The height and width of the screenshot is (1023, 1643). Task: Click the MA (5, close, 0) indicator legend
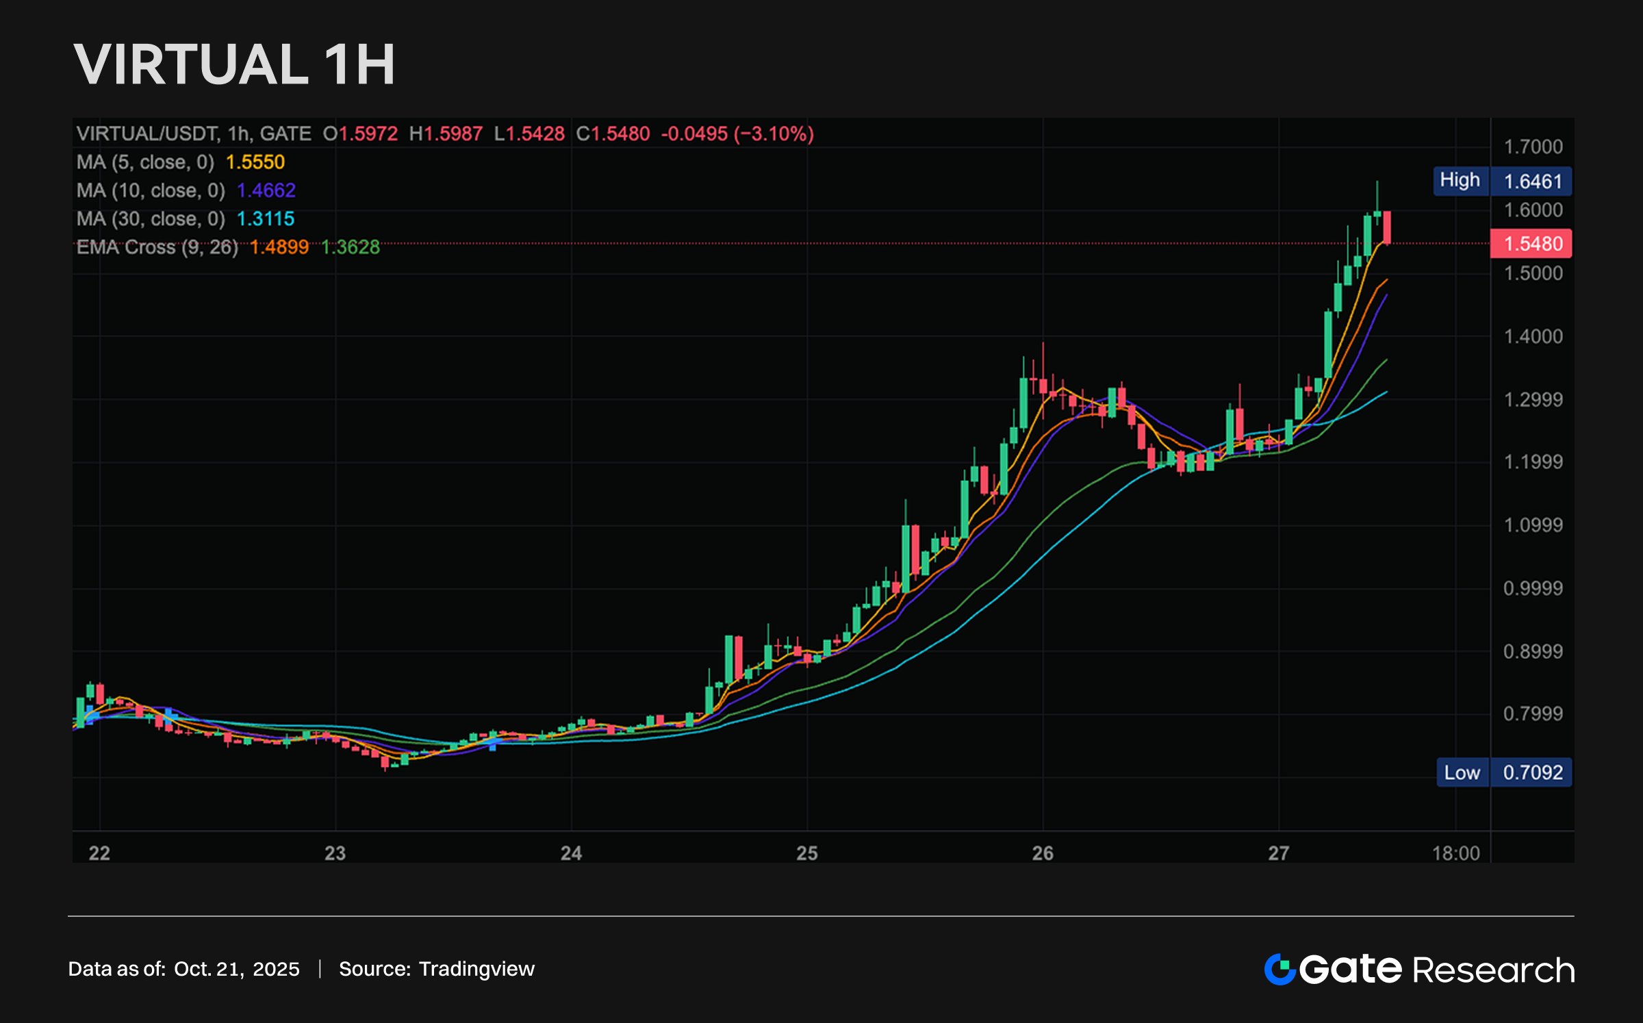(x=145, y=162)
